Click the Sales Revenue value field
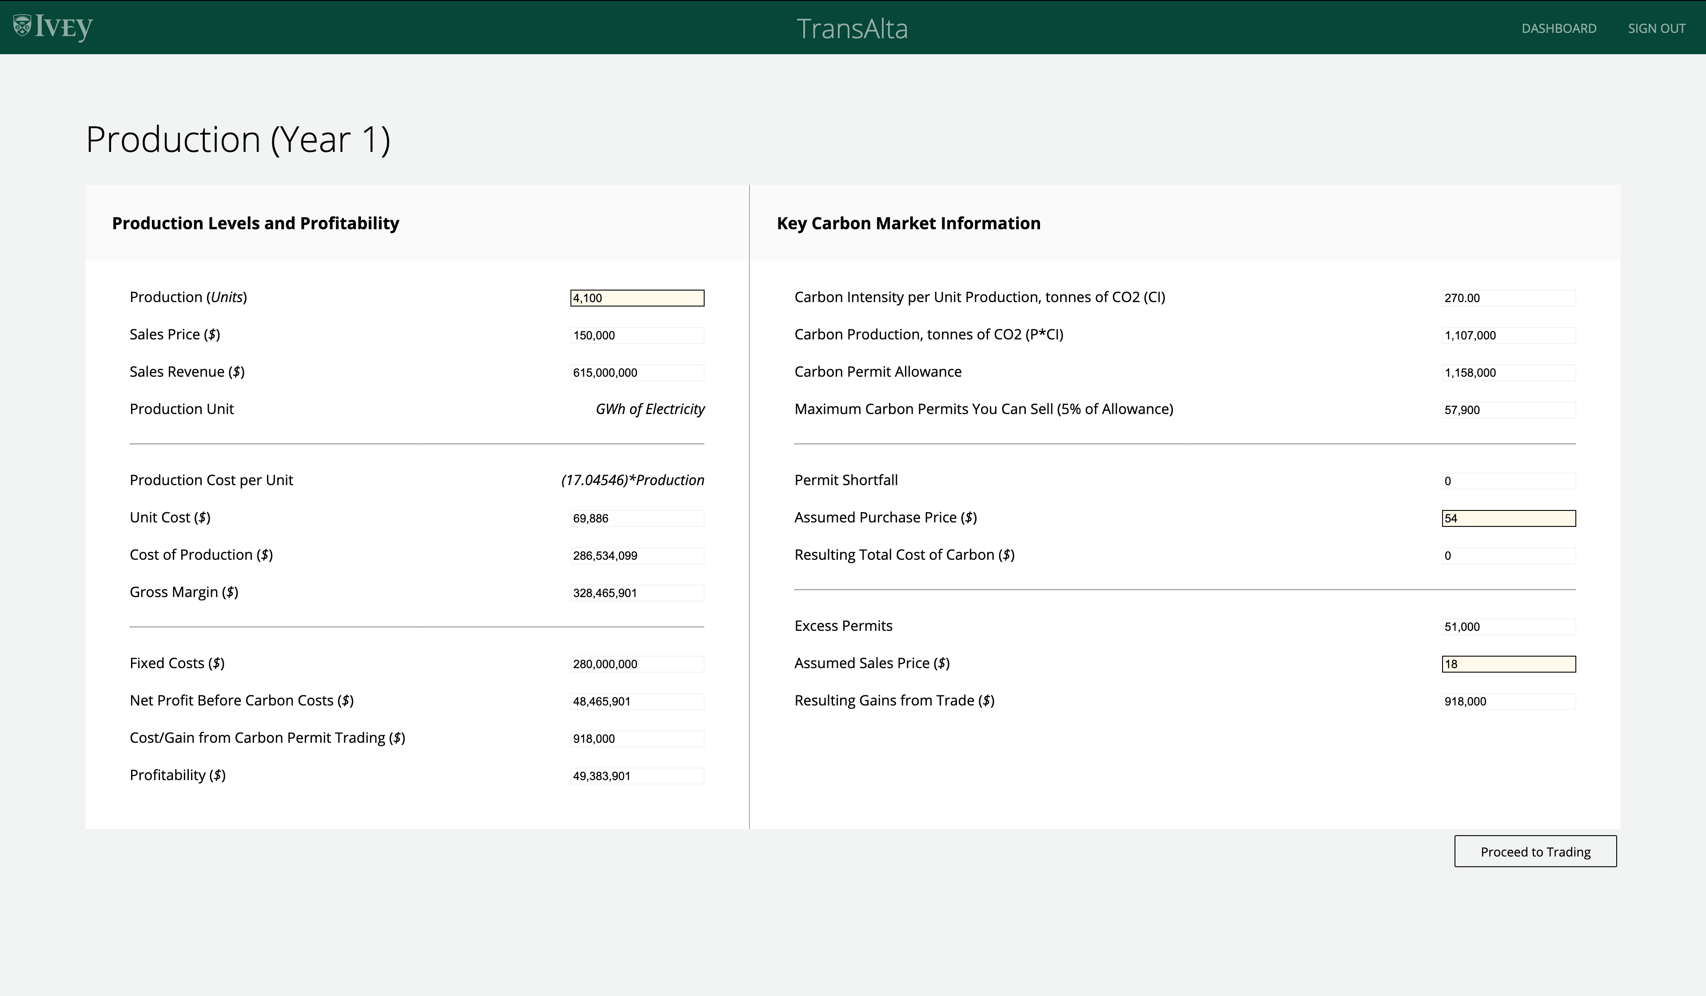This screenshot has height=996, width=1706. [636, 372]
